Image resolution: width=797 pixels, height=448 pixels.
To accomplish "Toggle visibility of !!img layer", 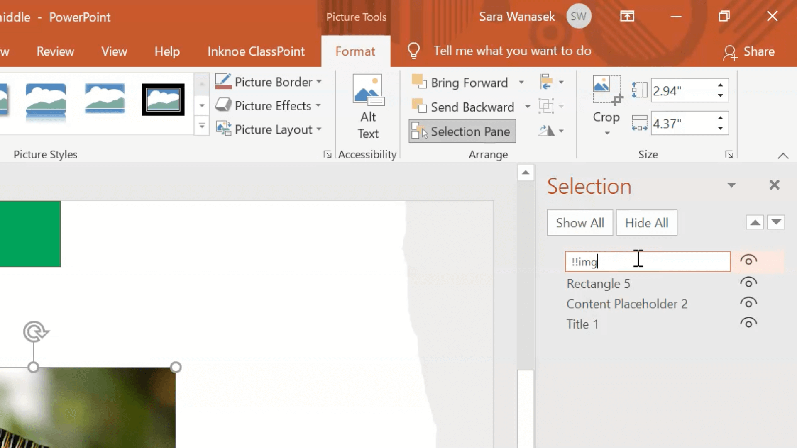I will 748,261.
